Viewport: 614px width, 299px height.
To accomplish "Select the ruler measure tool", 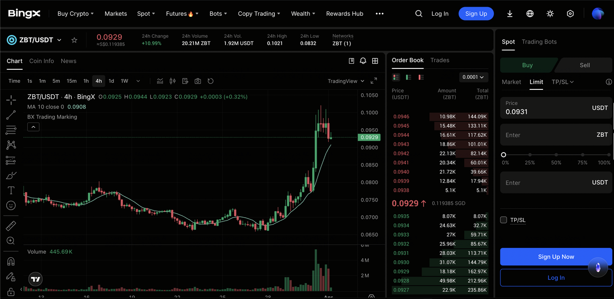I will 11,226.
